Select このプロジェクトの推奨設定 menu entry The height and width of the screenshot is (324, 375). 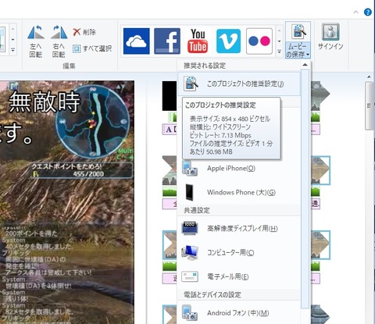point(239,84)
